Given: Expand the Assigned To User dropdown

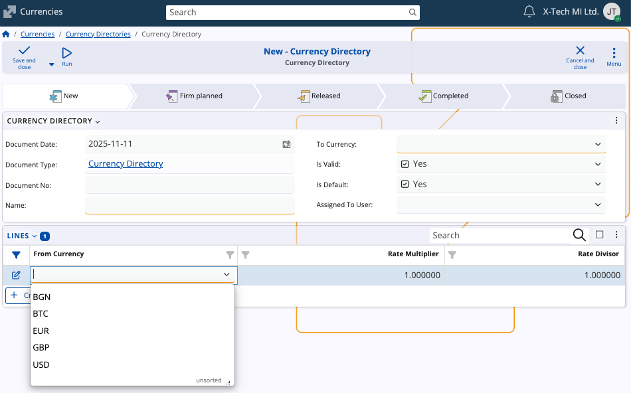Looking at the screenshot, I should (598, 205).
